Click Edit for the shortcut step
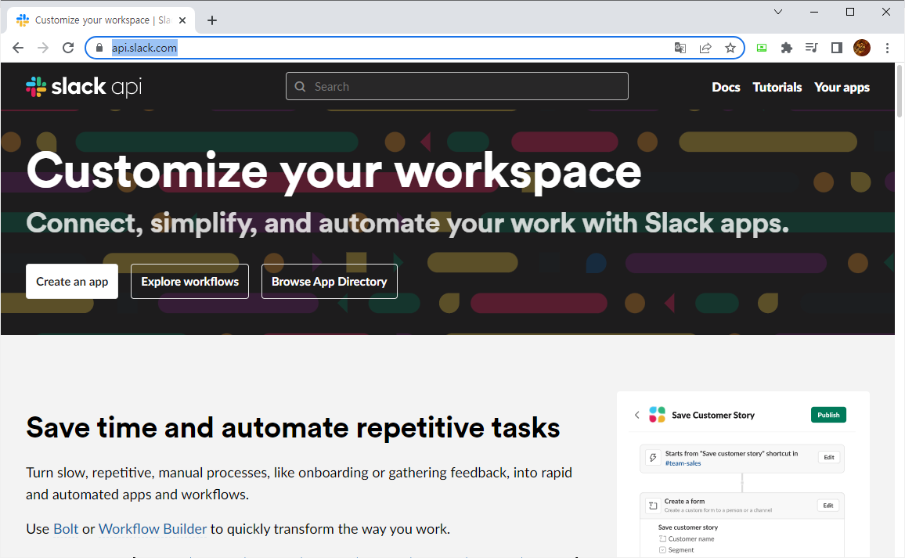This screenshot has height=558, width=905. [x=829, y=457]
